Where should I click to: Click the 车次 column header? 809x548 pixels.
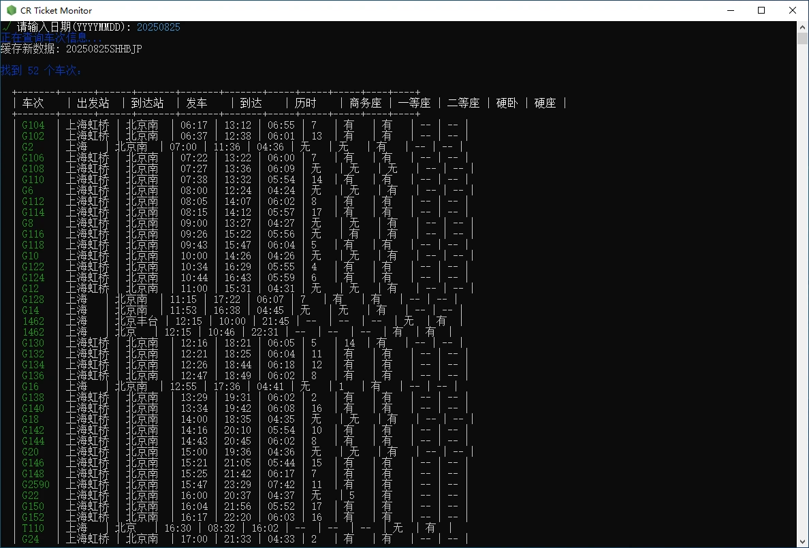tap(33, 103)
